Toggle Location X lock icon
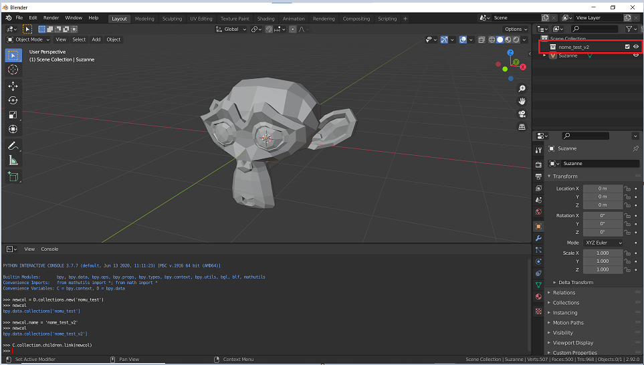The height and width of the screenshot is (365, 644). 627,189
